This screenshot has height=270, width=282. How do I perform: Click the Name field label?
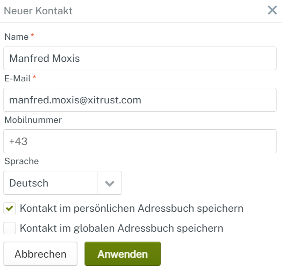(x=16, y=37)
